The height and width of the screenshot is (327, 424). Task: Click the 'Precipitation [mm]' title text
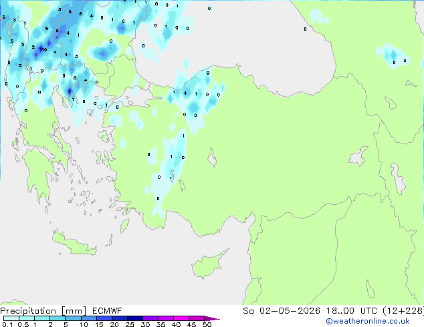coord(43,311)
